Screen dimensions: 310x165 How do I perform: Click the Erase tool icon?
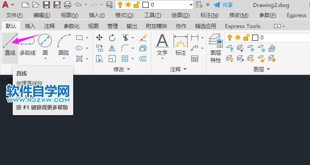point(143,38)
